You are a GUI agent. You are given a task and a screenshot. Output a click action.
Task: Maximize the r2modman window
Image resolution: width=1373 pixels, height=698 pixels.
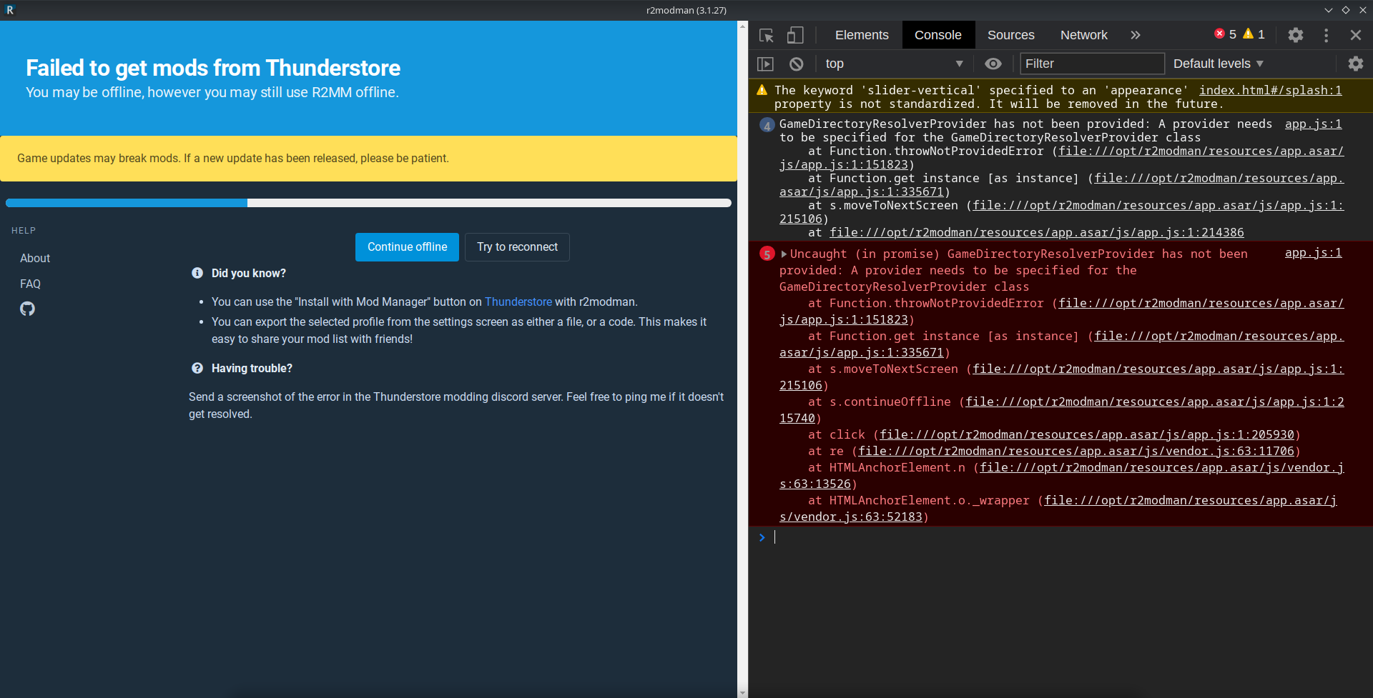click(1345, 10)
